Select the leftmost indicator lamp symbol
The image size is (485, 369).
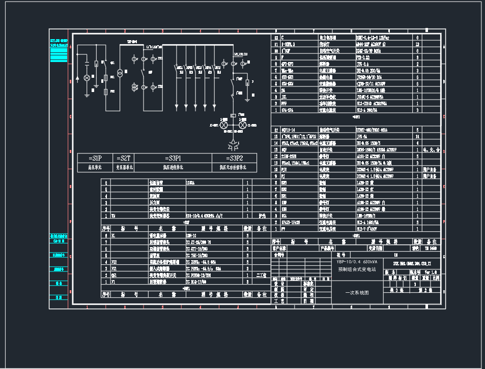point(87,77)
